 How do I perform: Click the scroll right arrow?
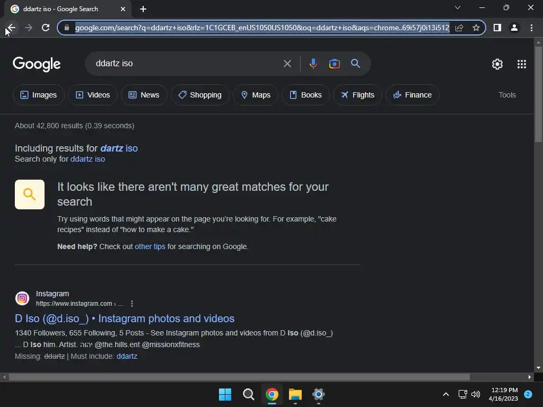point(530,377)
